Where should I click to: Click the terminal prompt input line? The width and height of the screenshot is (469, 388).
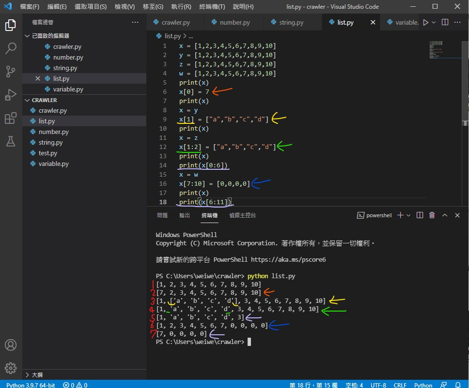point(203,342)
